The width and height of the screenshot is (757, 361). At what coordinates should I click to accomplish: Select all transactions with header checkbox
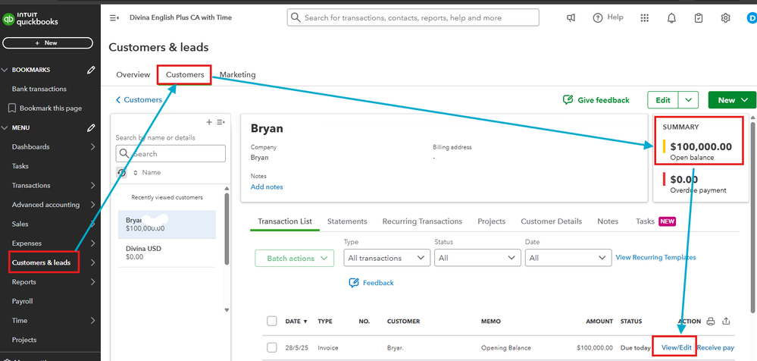[272, 321]
